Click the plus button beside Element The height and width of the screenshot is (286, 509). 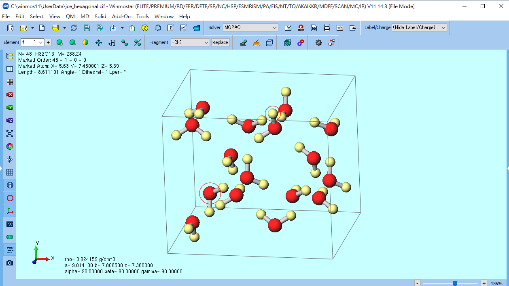pyautogui.click(x=48, y=42)
